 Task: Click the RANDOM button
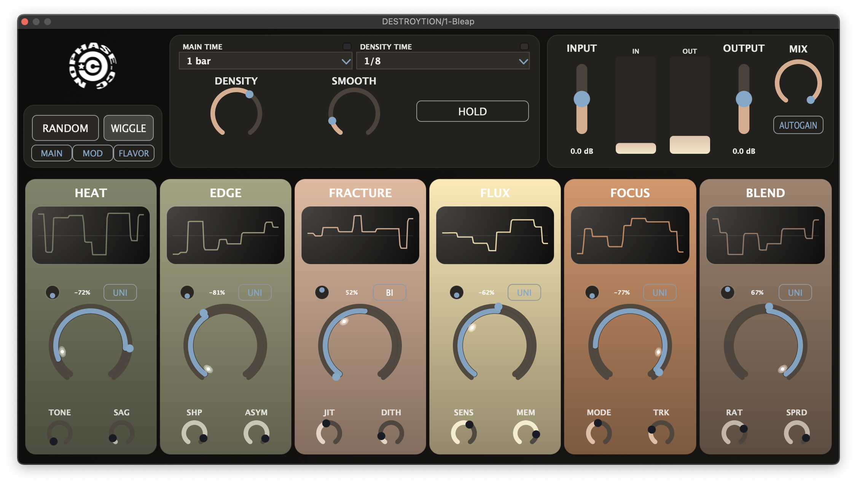tap(65, 128)
